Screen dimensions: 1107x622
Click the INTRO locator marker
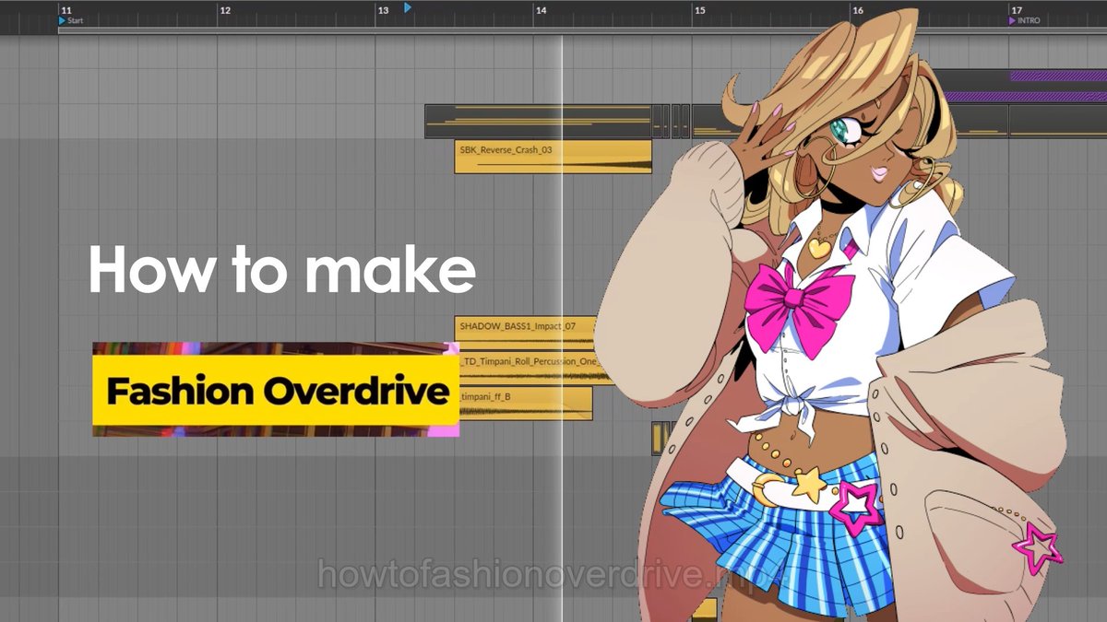[x=1013, y=20]
